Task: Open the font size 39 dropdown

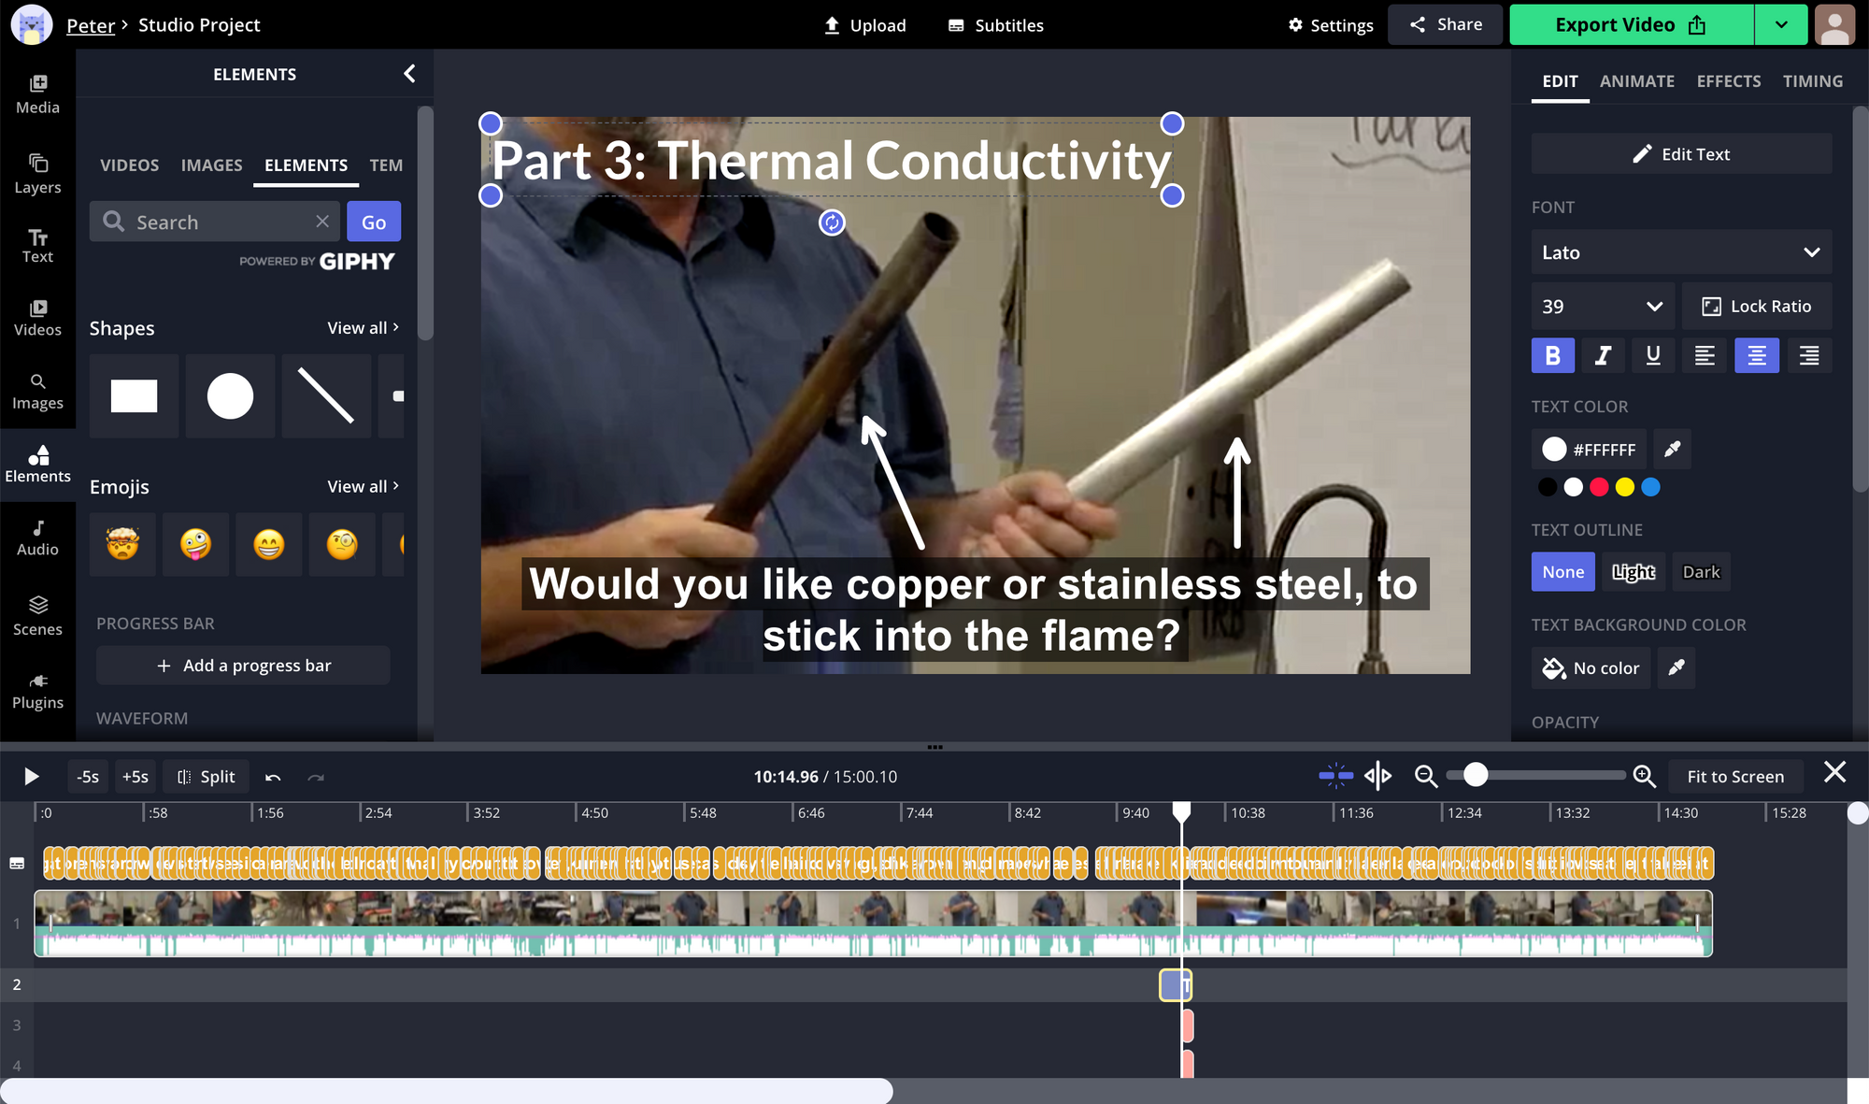Action: [1601, 307]
